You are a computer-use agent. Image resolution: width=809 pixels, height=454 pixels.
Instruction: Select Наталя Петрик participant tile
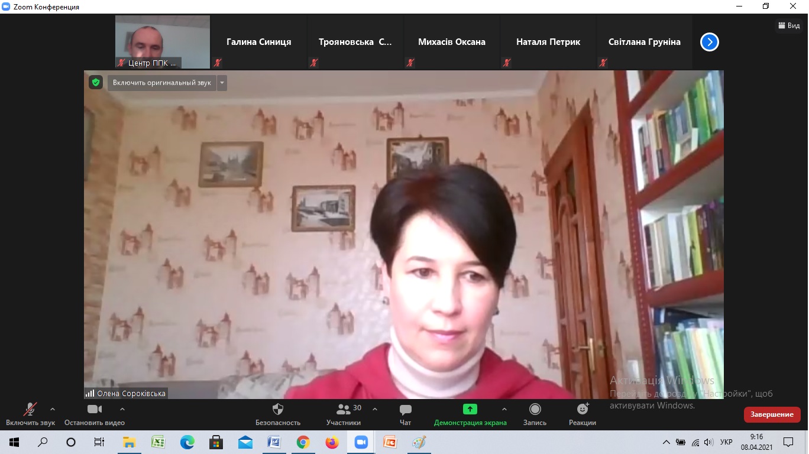(548, 42)
